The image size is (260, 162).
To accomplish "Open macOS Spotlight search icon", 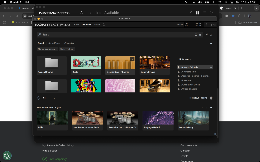I will [x=226, y=2].
